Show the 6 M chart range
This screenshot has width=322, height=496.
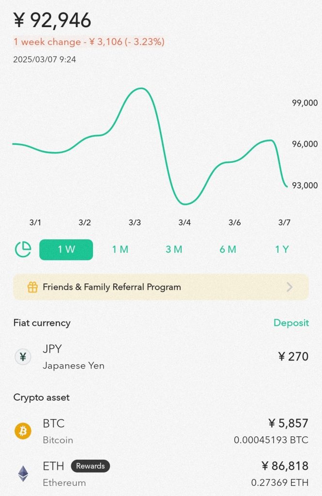tap(228, 249)
